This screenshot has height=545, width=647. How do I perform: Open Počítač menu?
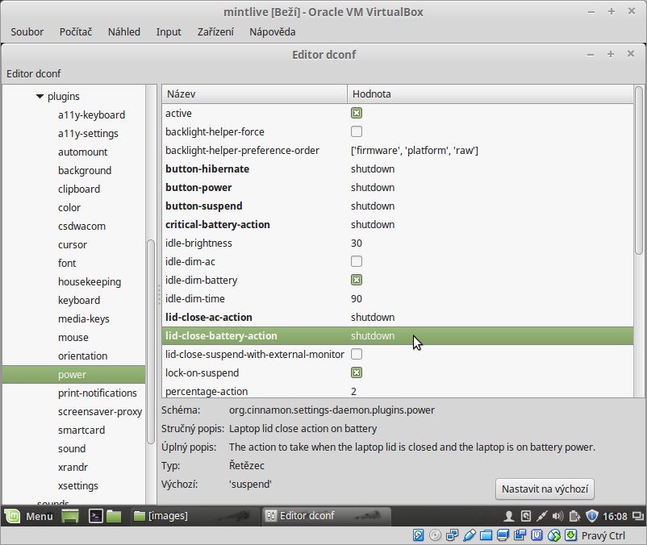point(76,31)
